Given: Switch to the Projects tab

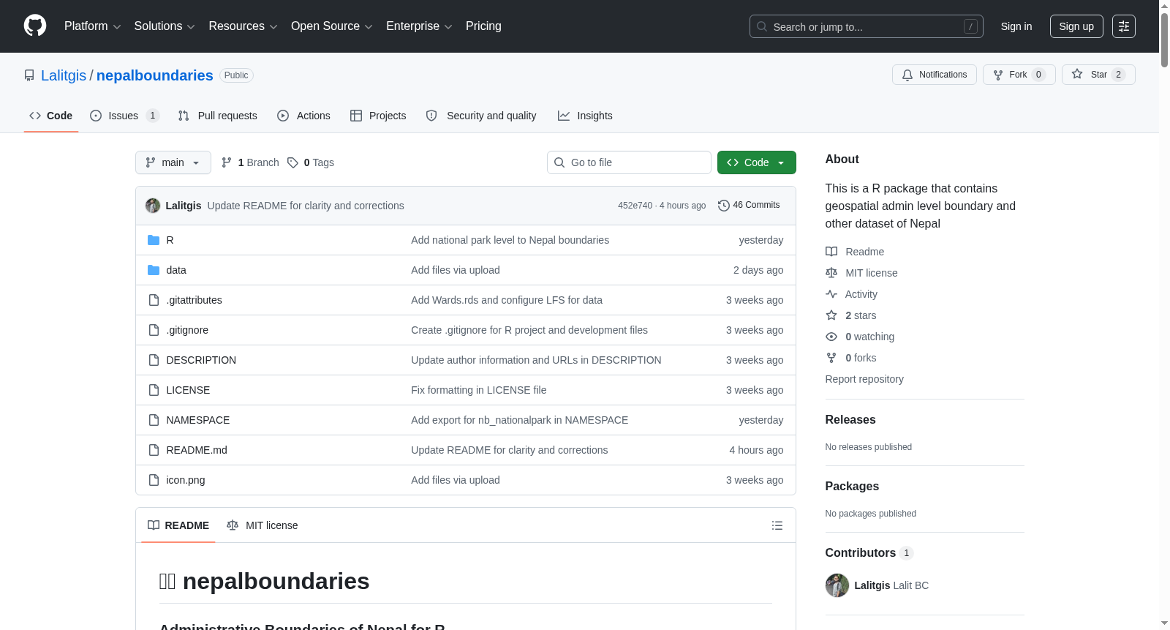Looking at the screenshot, I should (378, 116).
